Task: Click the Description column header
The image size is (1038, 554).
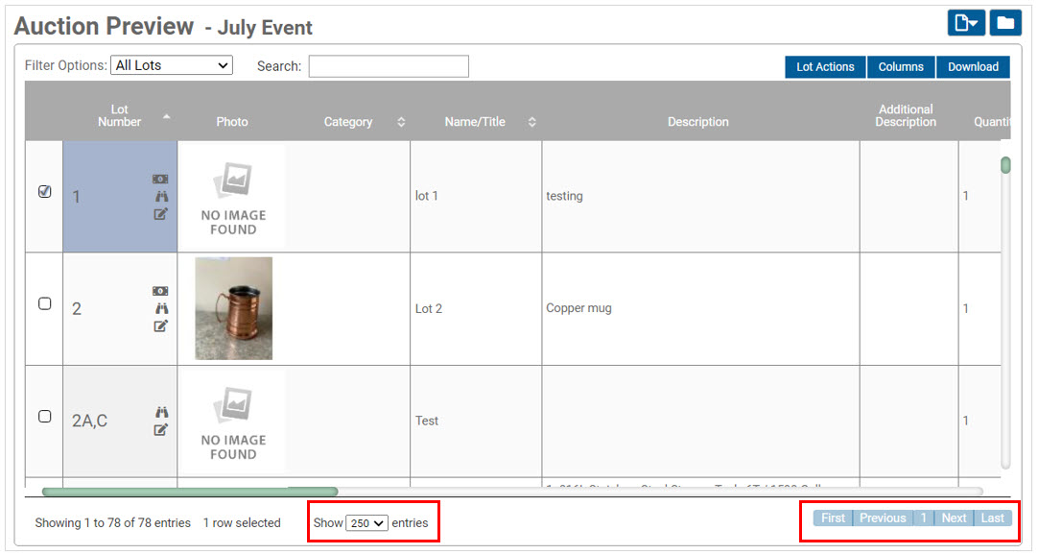Action: (x=697, y=122)
